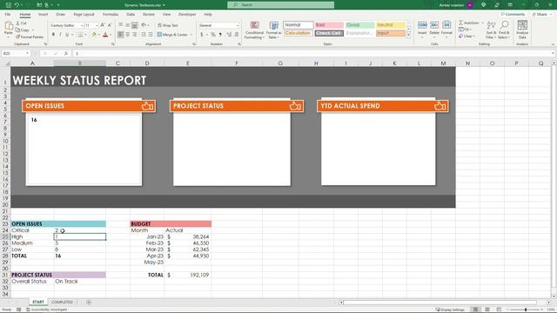Toggle Wrap Text

click(x=168, y=25)
